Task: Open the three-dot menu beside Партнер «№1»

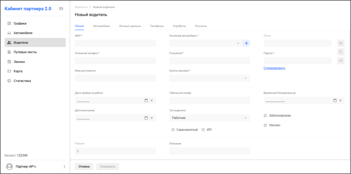Action: (64, 167)
